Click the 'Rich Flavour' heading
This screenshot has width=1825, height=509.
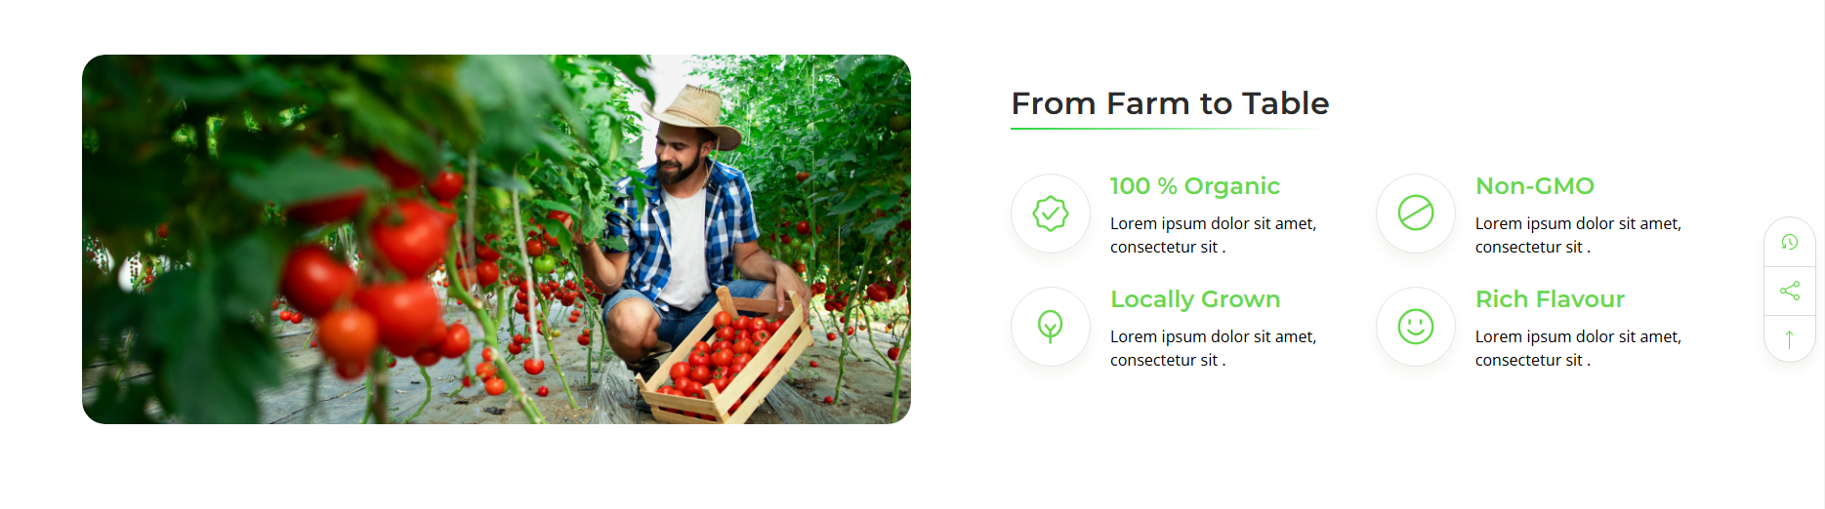tap(1550, 299)
